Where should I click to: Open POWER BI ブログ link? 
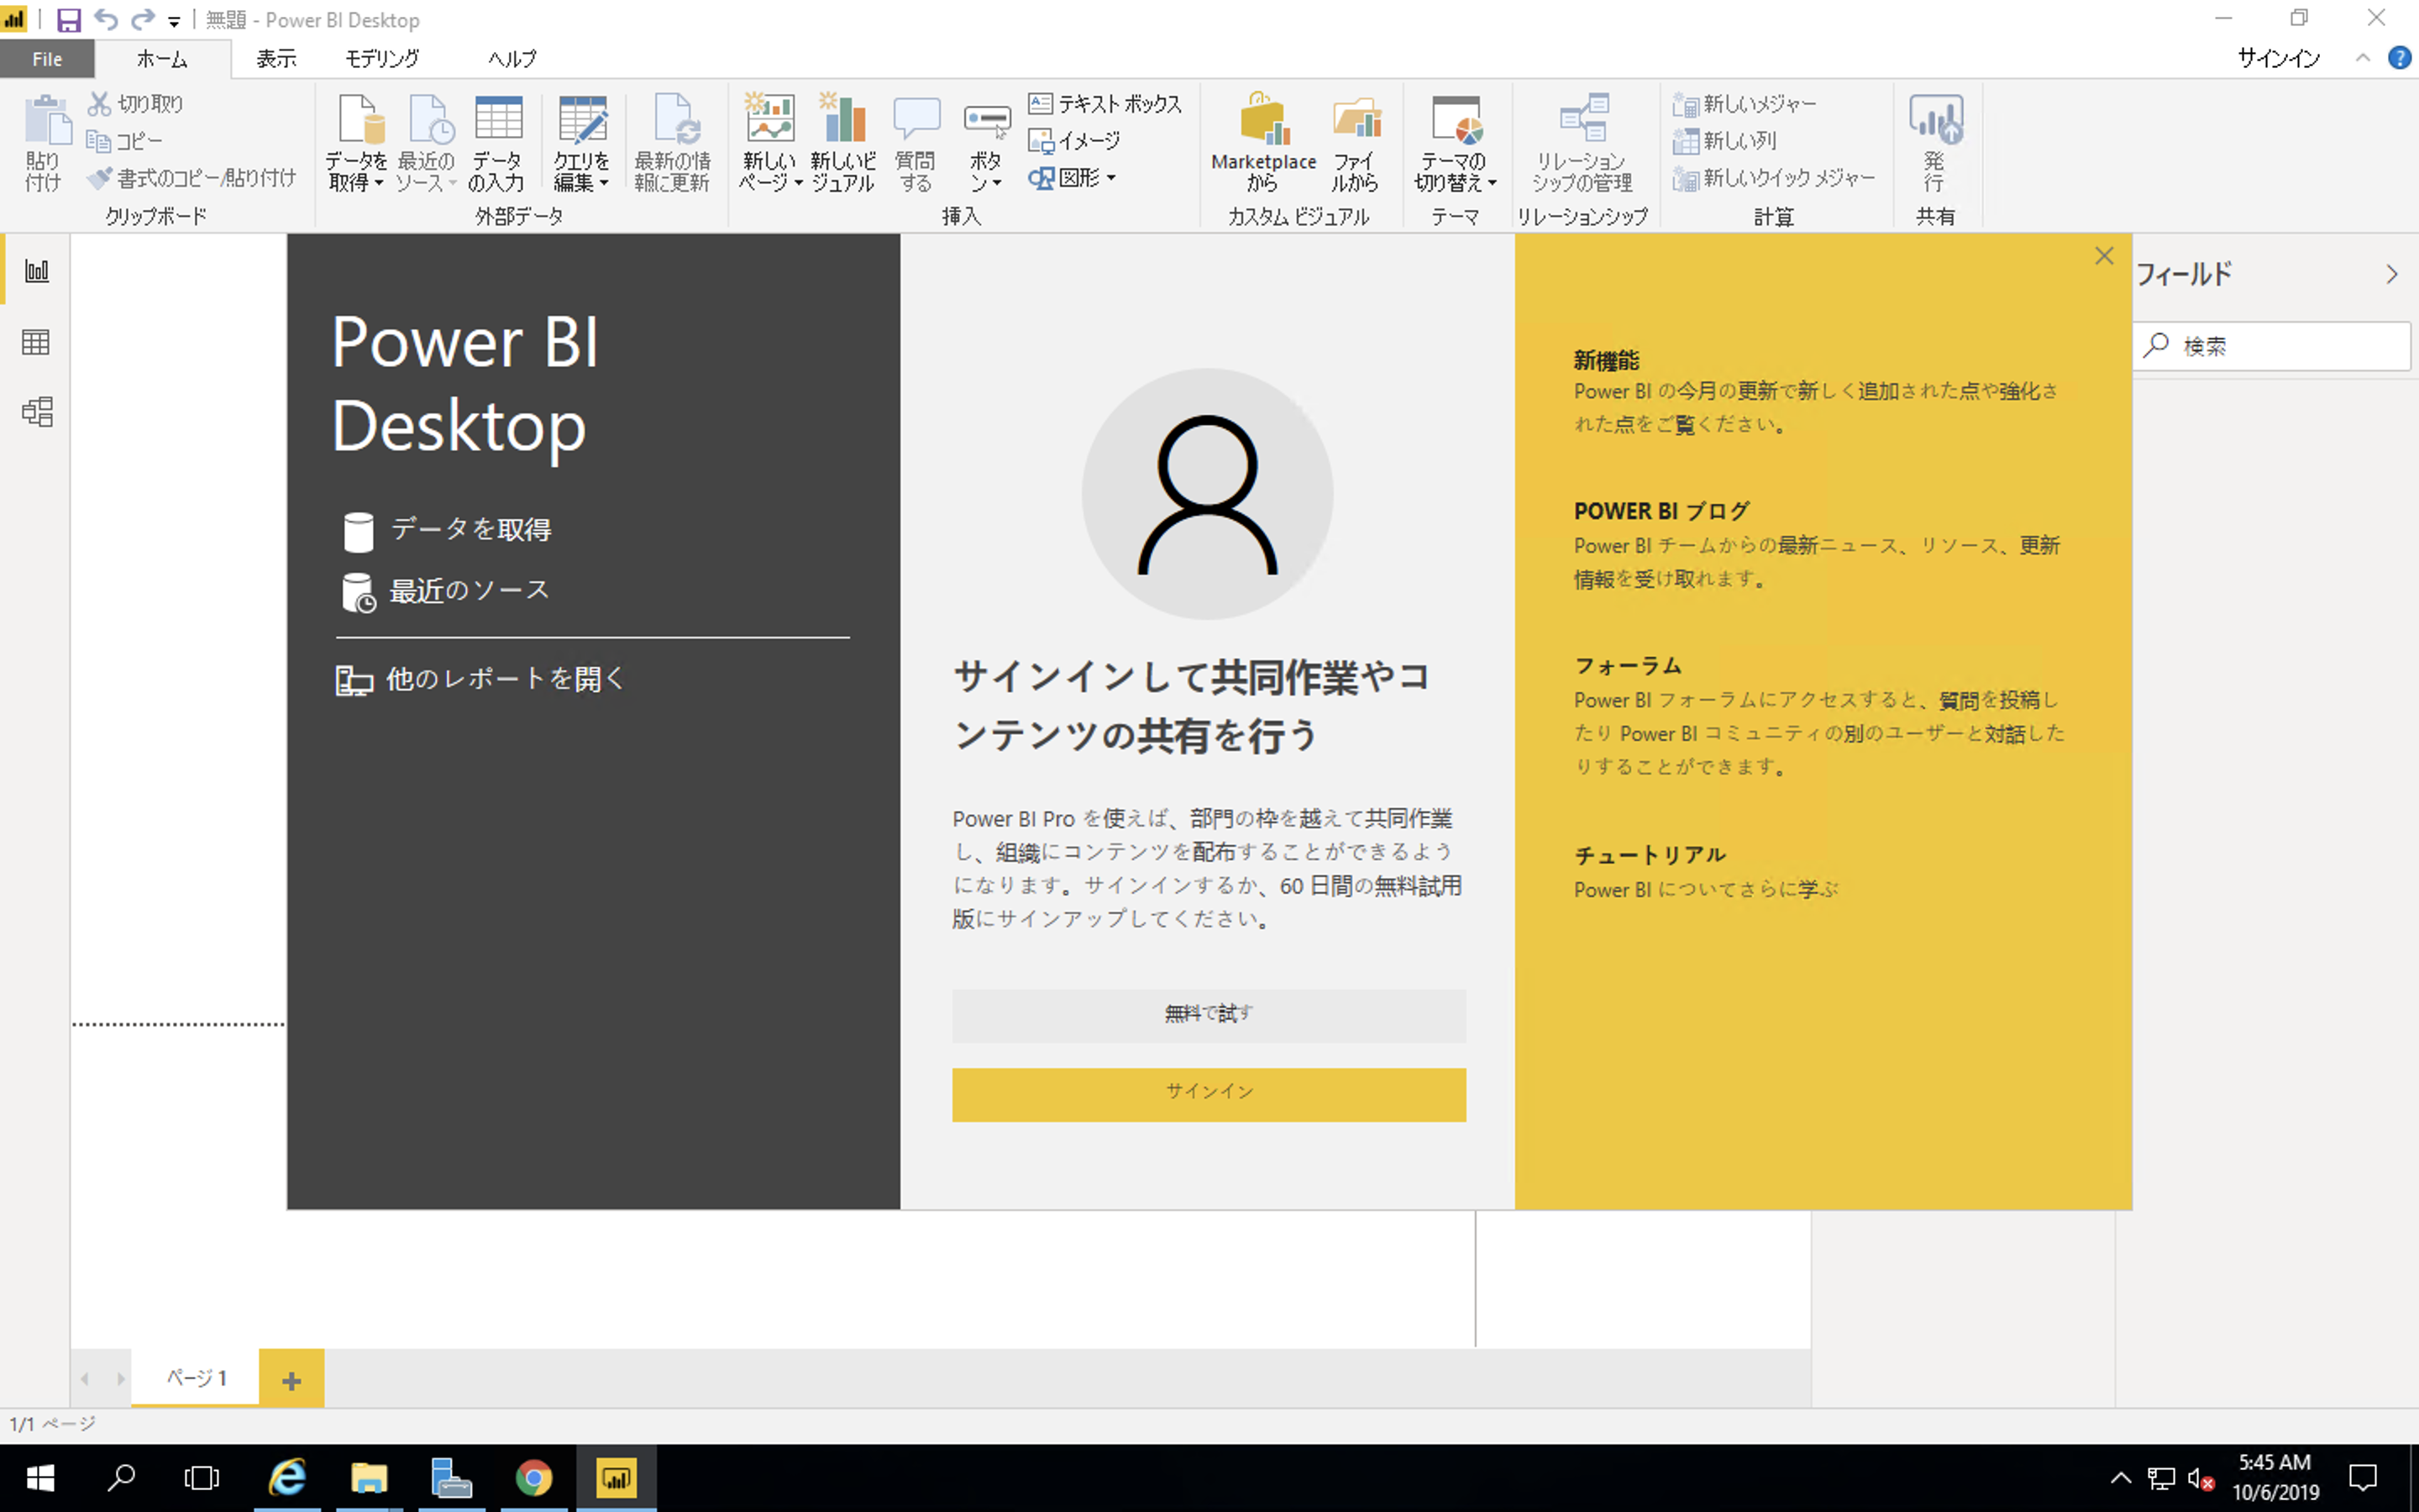pyautogui.click(x=1661, y=511)
